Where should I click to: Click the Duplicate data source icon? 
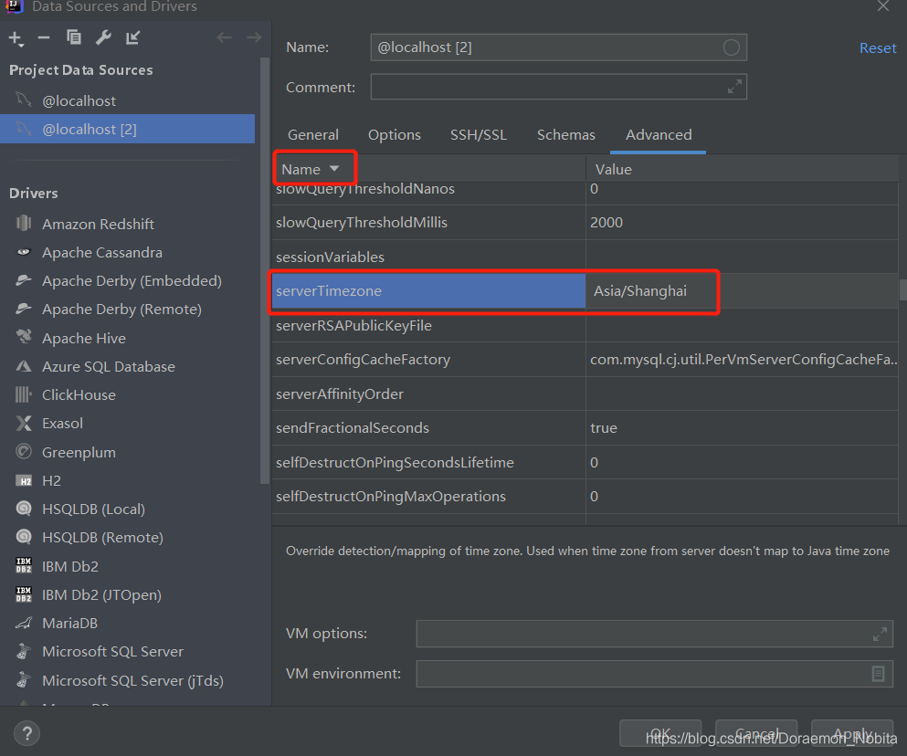coord(73,37)
